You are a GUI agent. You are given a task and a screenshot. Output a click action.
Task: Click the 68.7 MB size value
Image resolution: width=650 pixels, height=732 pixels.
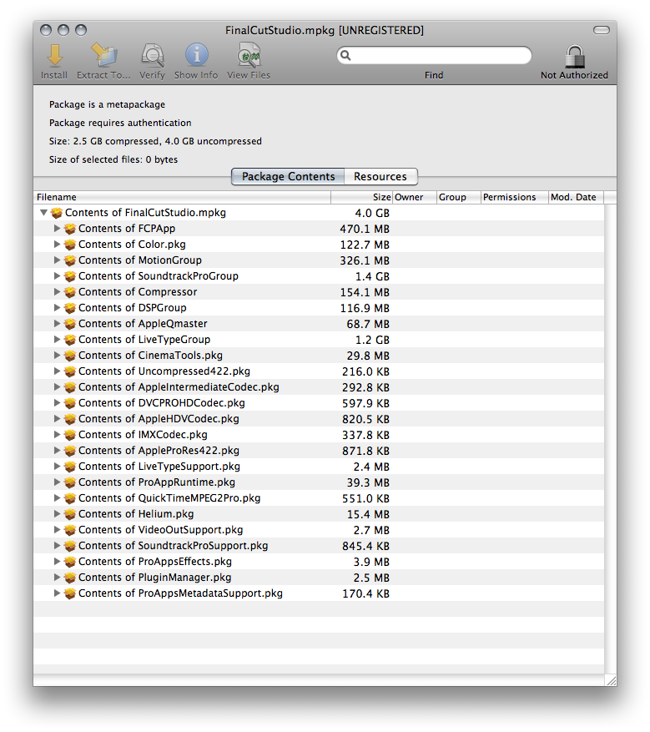click(368, 325)
